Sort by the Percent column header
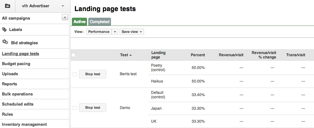Image resolution: width=314 pixels, height=128 pixels. (x=198, y=55)
